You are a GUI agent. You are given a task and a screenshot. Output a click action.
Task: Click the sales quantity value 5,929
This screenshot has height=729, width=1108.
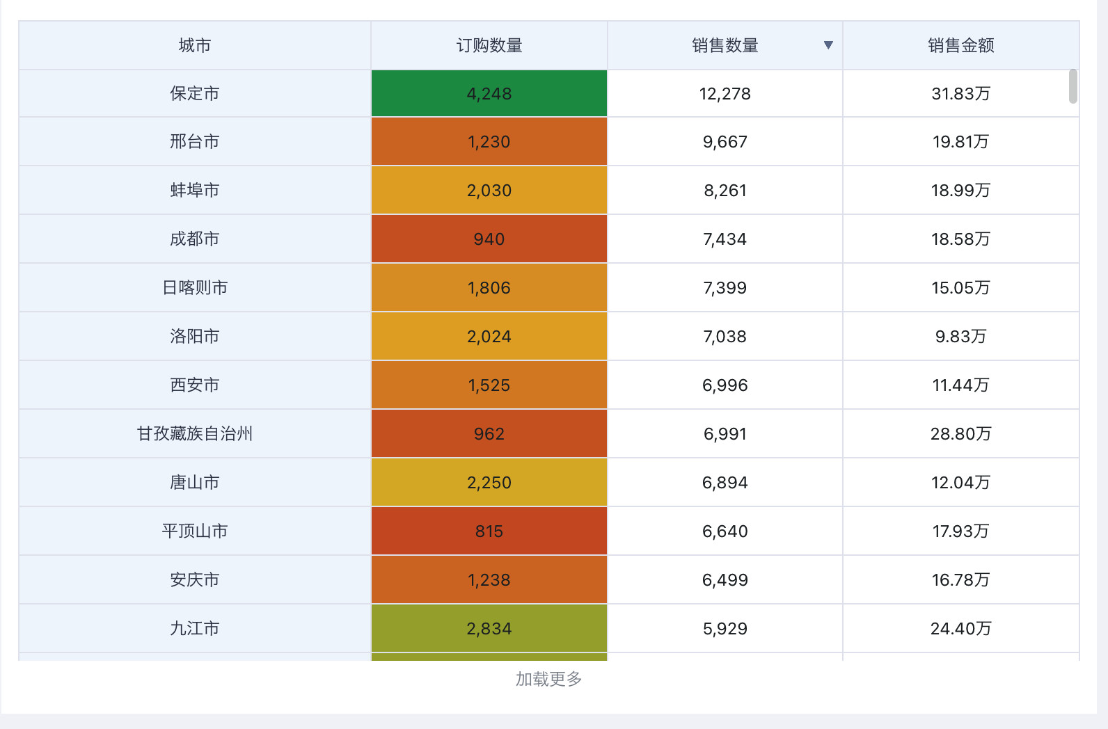click(x=725, y=629)
